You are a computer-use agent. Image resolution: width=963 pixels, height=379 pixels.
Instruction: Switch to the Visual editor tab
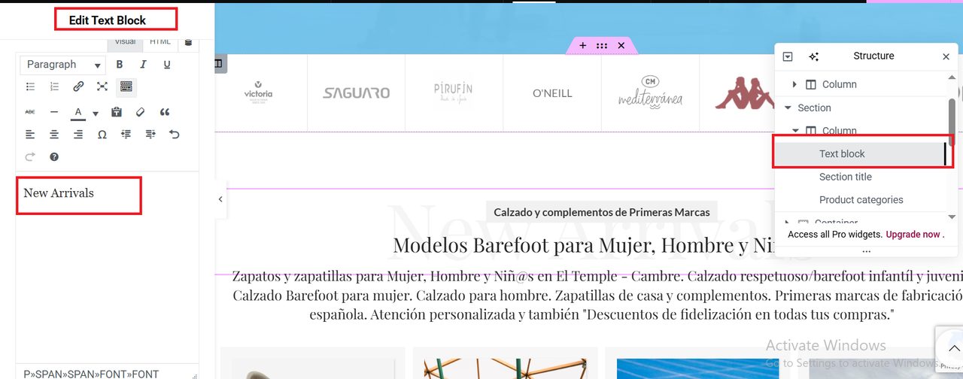coord(125,43)
